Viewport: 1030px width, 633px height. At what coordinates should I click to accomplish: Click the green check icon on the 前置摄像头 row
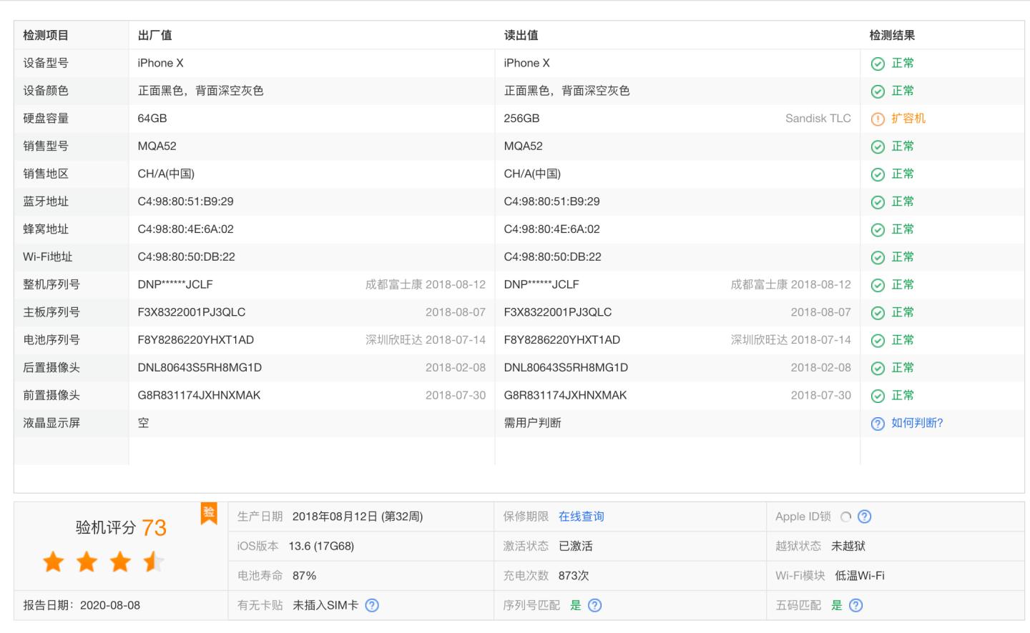pyautogui.click(x=878, y=395)
